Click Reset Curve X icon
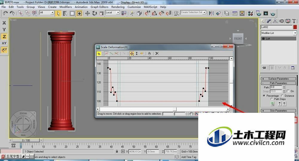The image size is (299, 161). (x=157, y=54)
